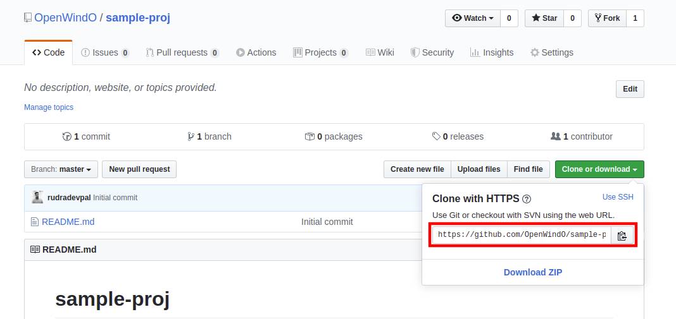Open rudradevpal's profile link
676x319 pixels.
pyautogui.click(x=69, y=198)
